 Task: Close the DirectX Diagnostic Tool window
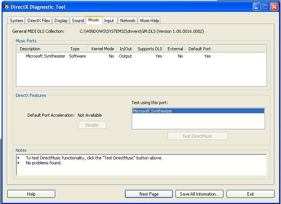[x=275, y=7]
